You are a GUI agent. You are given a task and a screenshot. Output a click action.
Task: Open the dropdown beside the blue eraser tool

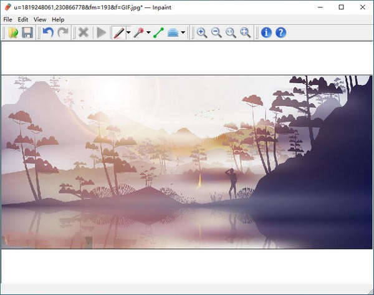point(183,33)
